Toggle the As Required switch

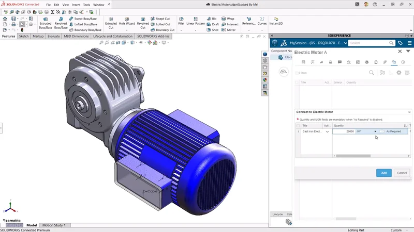click(381, 131)
